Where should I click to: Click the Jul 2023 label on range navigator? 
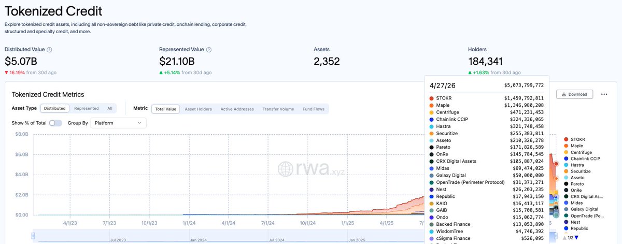(x=117, y=240)
